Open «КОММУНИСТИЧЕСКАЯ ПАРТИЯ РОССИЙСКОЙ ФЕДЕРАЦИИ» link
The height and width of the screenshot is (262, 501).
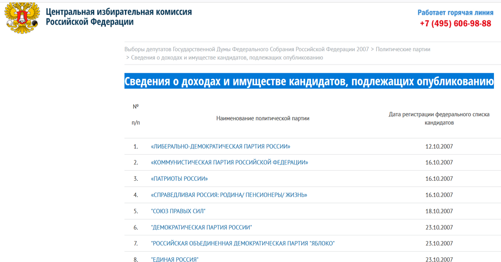point(230,162)
